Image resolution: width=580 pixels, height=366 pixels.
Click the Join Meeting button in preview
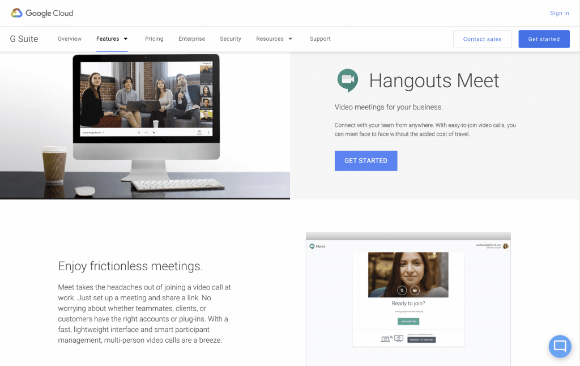point(408,321)
